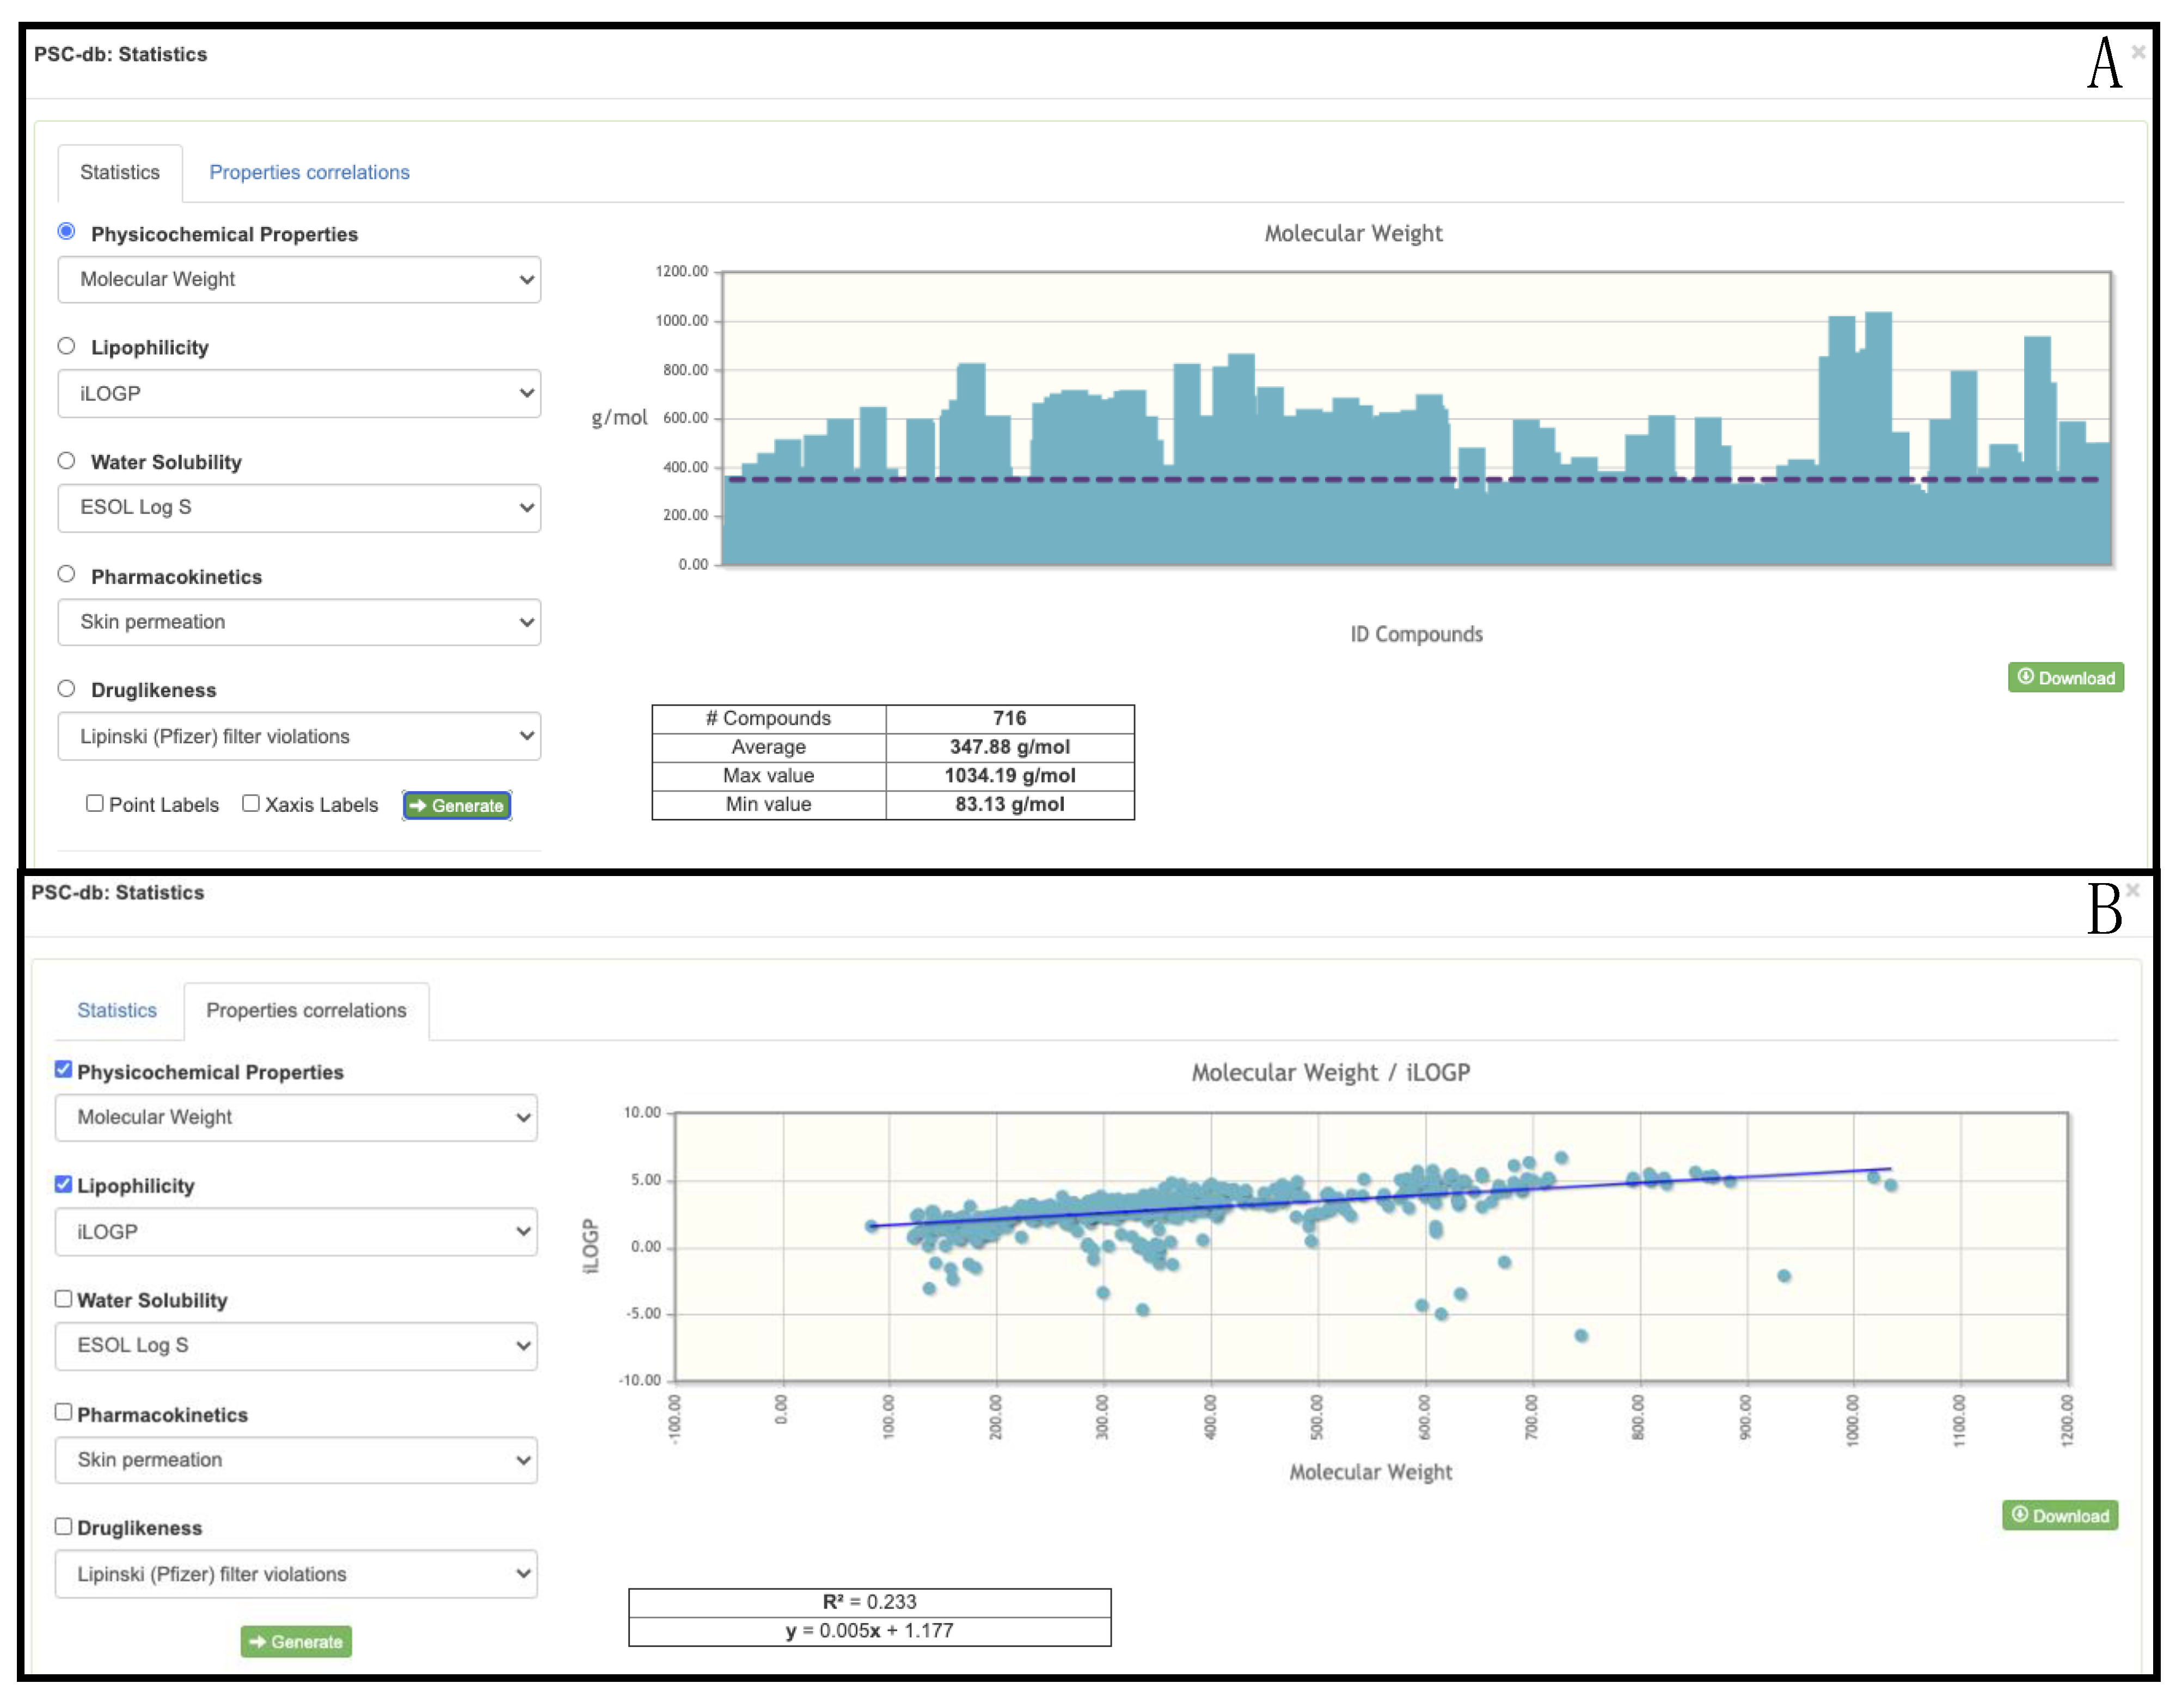Check the Water Solubility checkbox in correlations
Image resolution: width=2182 pixels, height=1708 pixels.
pyautogui.click(x=63, y=1298)
